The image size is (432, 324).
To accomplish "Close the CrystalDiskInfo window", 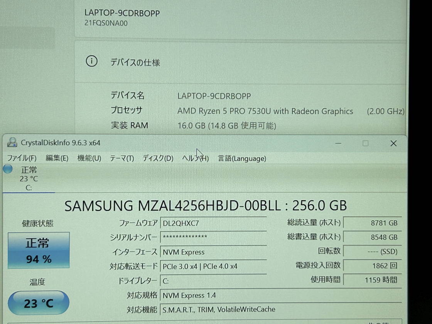I will [393, 143].
